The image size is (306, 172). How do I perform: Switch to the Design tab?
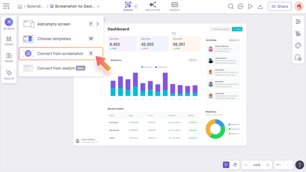pyautogui.click(x=128, y=7)
